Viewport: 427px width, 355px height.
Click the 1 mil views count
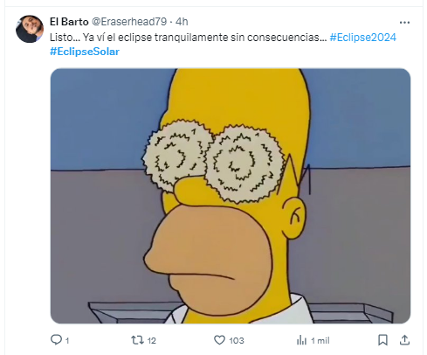point(320,340)
